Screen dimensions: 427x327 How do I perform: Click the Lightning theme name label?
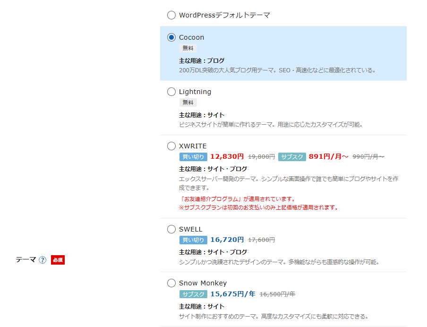click(x=195, y=92)
